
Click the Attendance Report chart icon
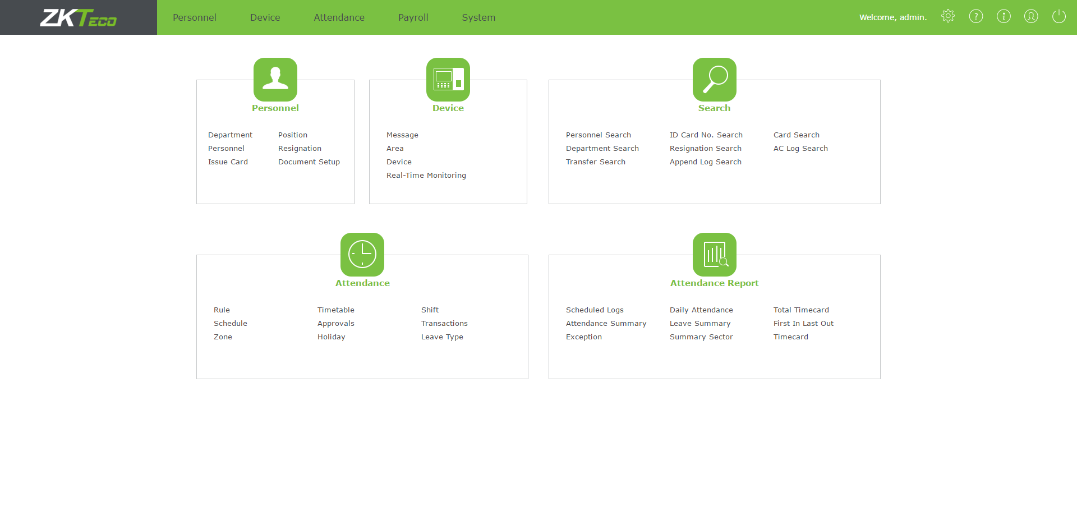[714, 254]
